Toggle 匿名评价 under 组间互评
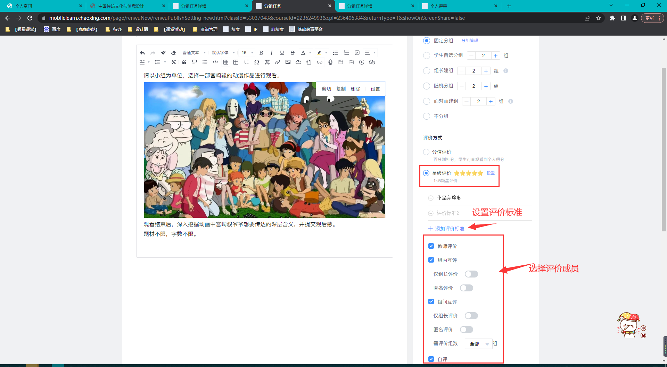The height and width of the screenshot is (367, 667). (x=467, y=330)
